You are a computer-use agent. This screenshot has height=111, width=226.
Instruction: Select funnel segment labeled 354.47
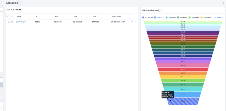point(183,61)
